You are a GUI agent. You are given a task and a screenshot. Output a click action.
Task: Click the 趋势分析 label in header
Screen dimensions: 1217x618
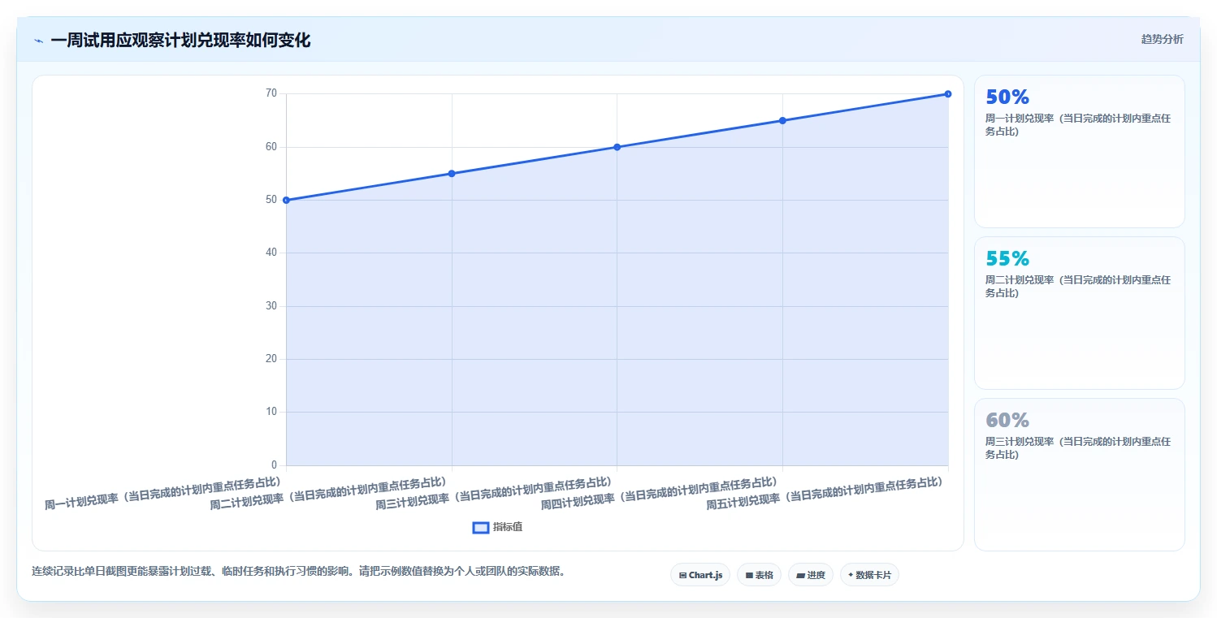click(1162, 39)
